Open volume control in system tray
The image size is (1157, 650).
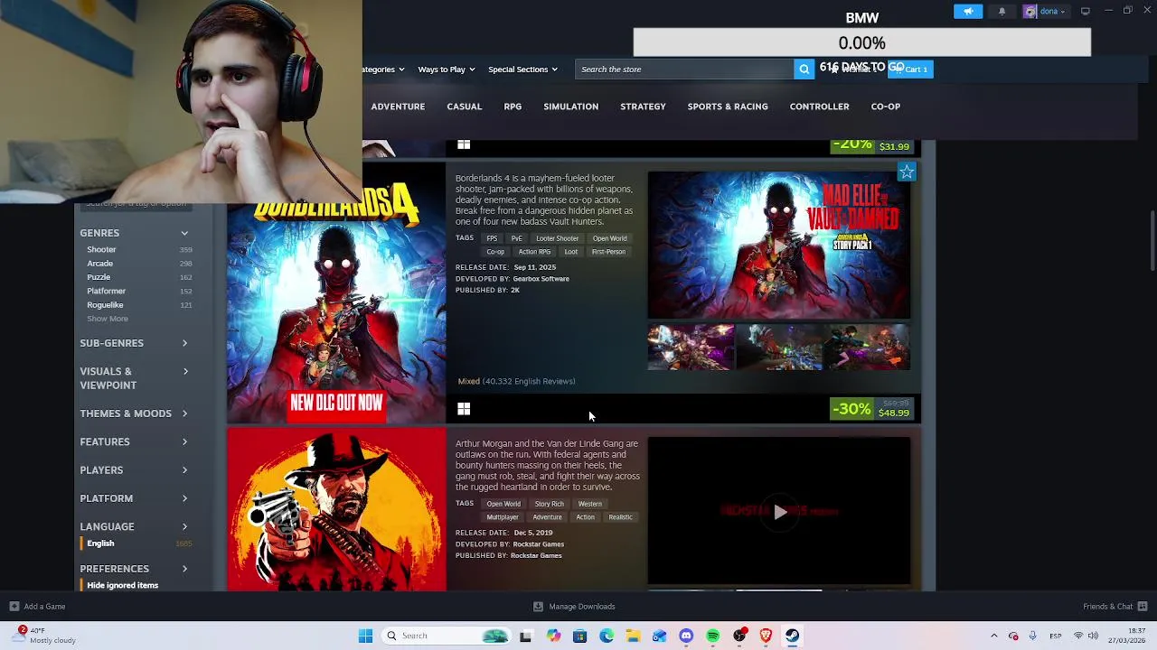point(1093,636)
